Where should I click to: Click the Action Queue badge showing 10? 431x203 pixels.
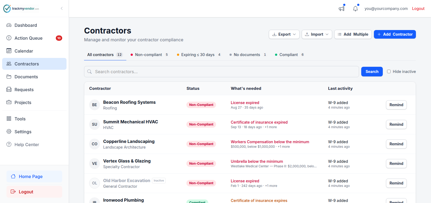coord(59,38)
